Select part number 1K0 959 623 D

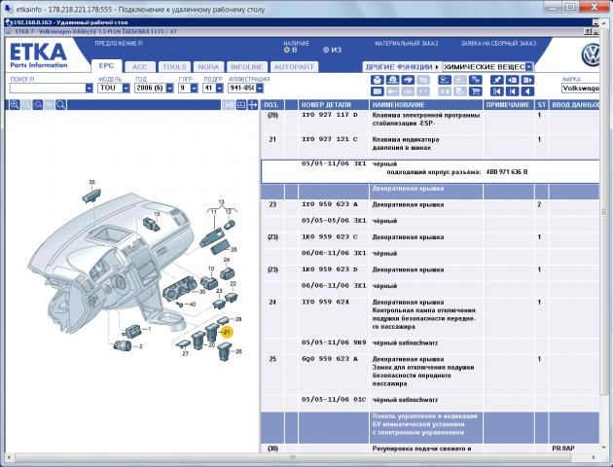point(329,269)
